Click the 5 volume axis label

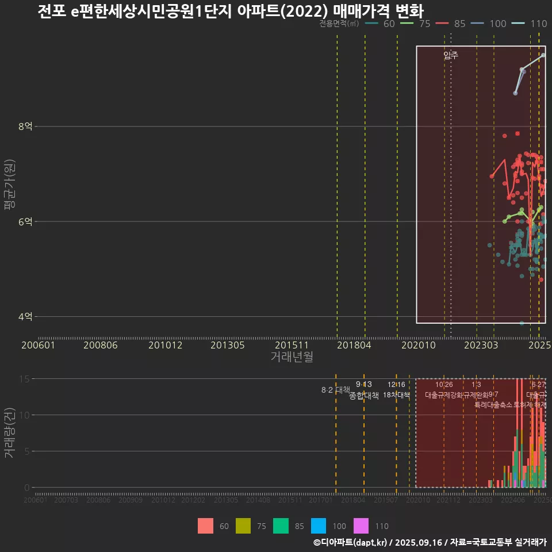click(27, 451)
